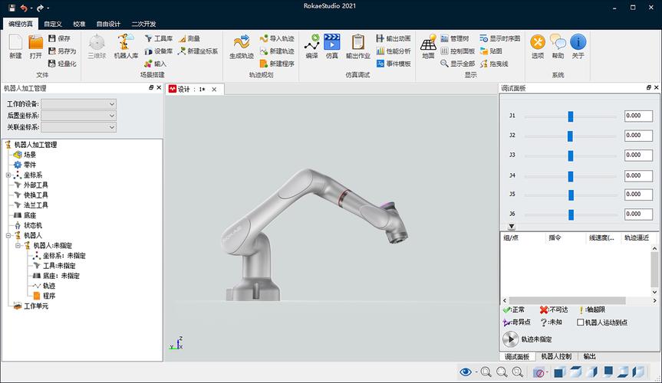The image size is (662, 383).
Task: Click the J3 joint slider handle
Action: click(571, 155)
